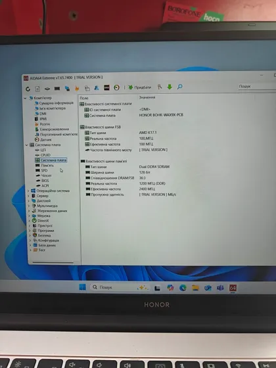Click the AIDA64 taskbar icon
Viewport: 276px width, 368px height.
point(233,288)
